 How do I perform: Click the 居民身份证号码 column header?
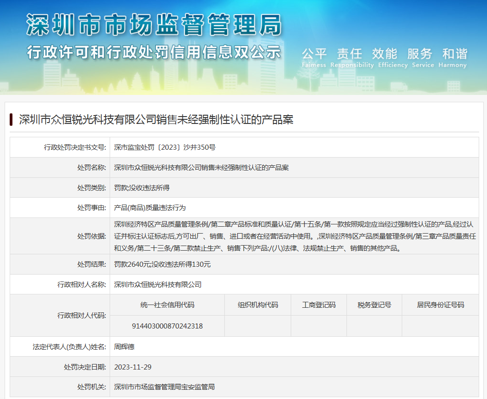point(440,305)
